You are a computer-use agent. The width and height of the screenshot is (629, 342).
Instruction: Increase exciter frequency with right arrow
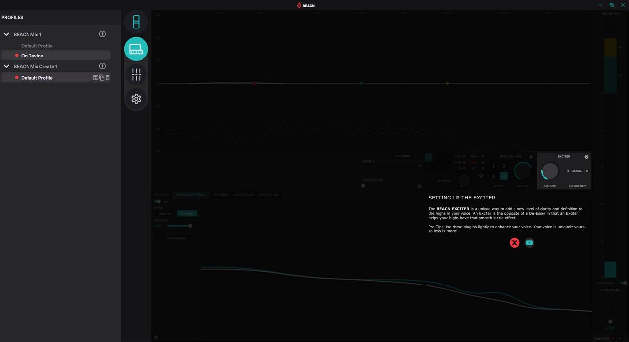pyautogui.click(x=587, y=171)
